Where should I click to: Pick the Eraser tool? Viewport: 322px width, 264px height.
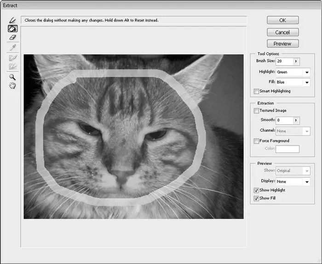pyautogui.click(x=12, y=37)
